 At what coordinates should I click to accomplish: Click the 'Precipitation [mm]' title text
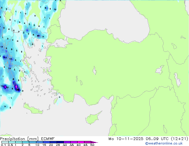[19, 139]
